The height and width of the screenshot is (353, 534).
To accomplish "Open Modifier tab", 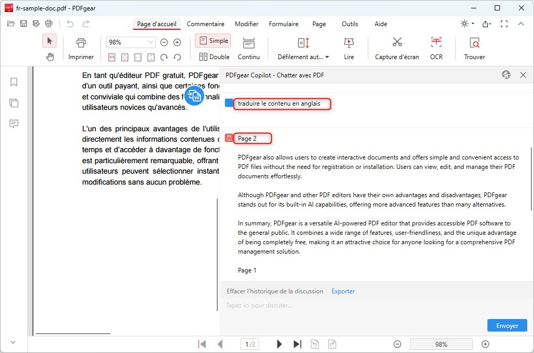I will [247, 24].
